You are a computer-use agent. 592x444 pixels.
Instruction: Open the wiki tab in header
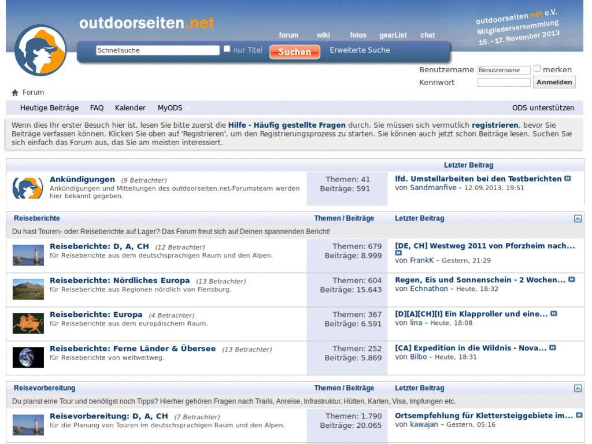pos(323,35)
